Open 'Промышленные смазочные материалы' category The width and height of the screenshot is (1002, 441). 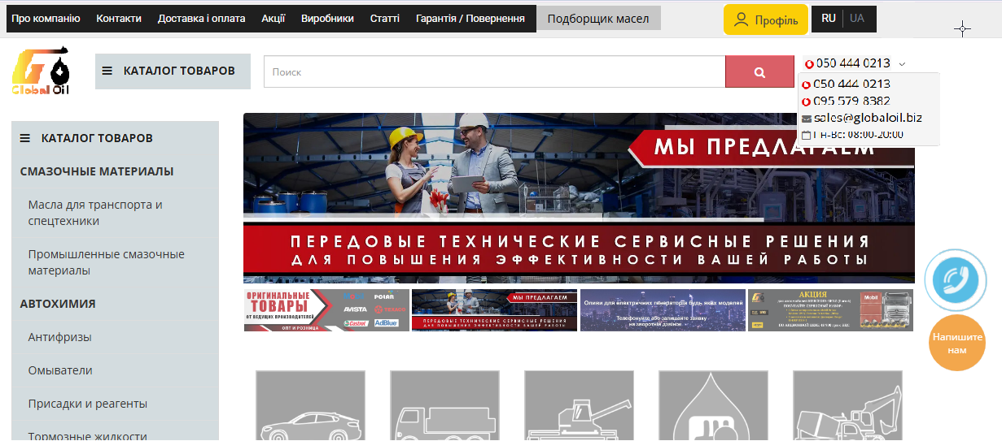pos(106,262)
